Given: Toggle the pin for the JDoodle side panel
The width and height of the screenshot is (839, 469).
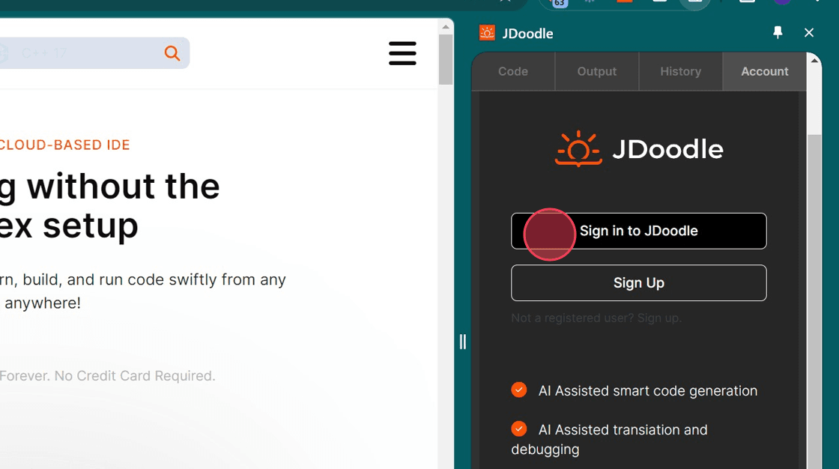Looking at the screenshot, I should coord(778,32).
